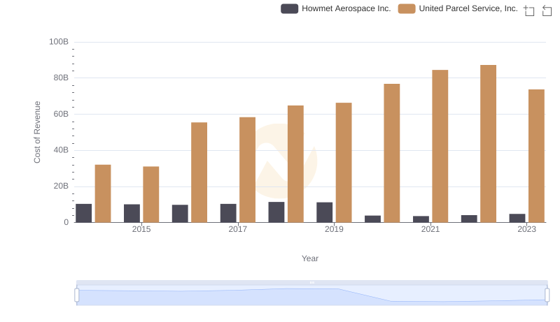Click the Howmet dark legend swatch
This screenshot has width=560, height=322.
coord(289,8)
